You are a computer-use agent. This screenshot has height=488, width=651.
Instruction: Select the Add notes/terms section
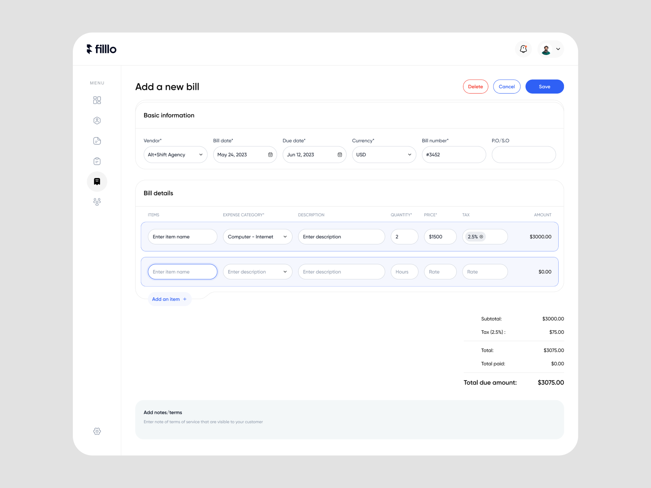tap(349, 420)
